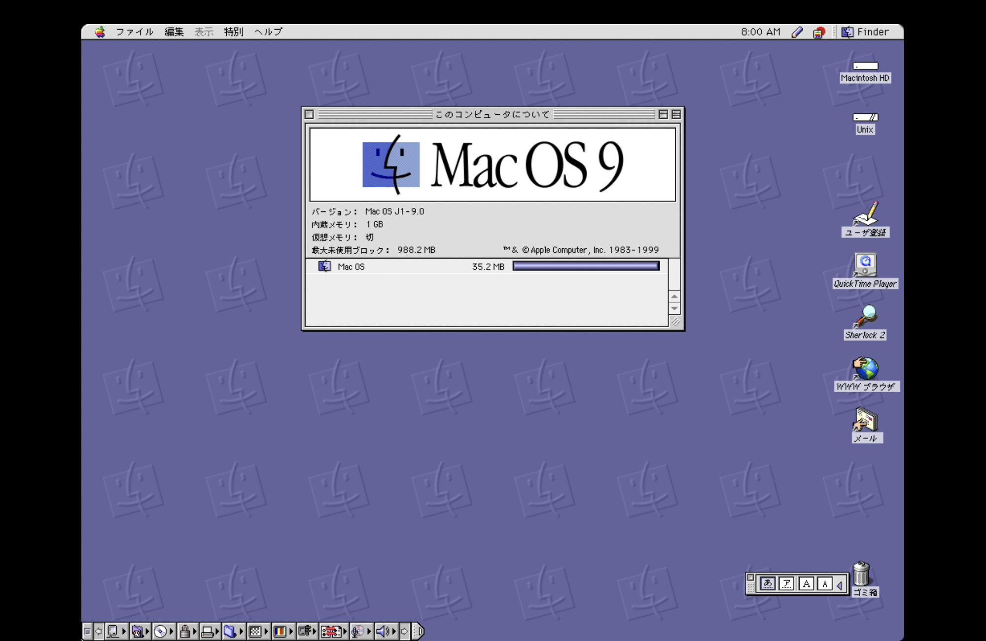The image size is (986, 641).
Task: Close the input mode palette
Action: pos(750,577)
